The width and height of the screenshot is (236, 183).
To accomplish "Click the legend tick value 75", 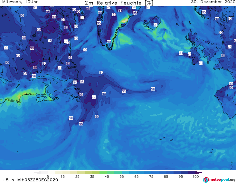I will [x=151, y=177].
